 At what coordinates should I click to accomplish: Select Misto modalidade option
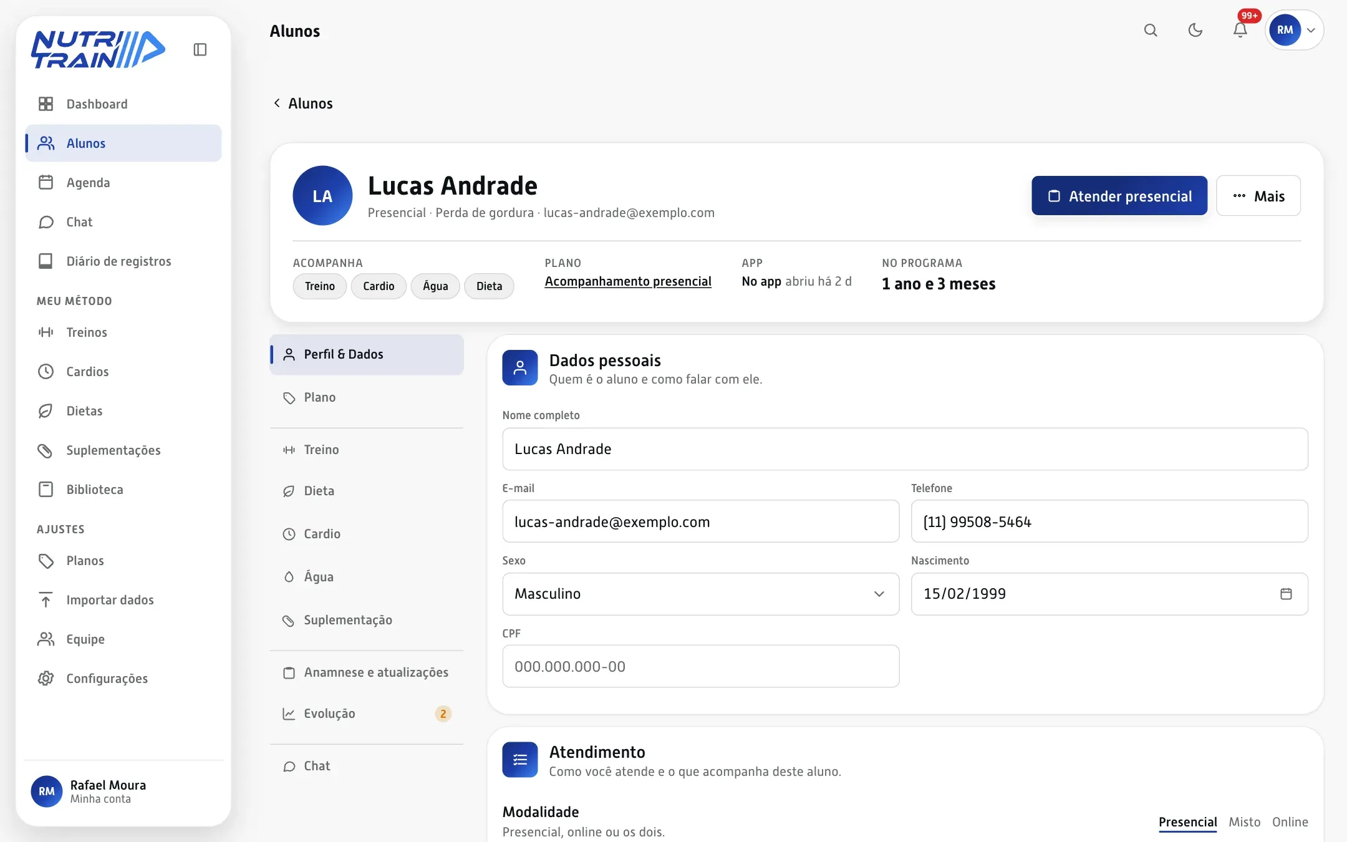pyautogui.click(x=1245, y=822)
